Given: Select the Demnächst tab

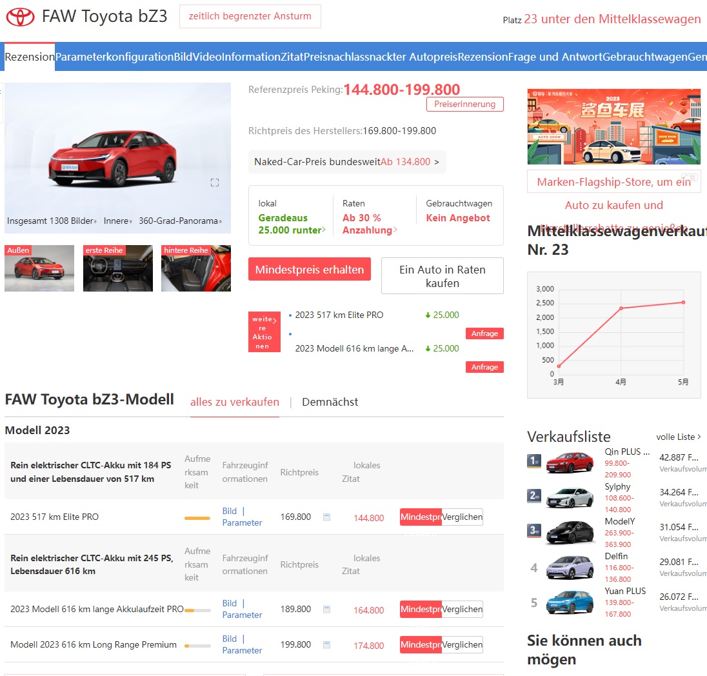Looking at the screenshot, I should tap(330, 403).
